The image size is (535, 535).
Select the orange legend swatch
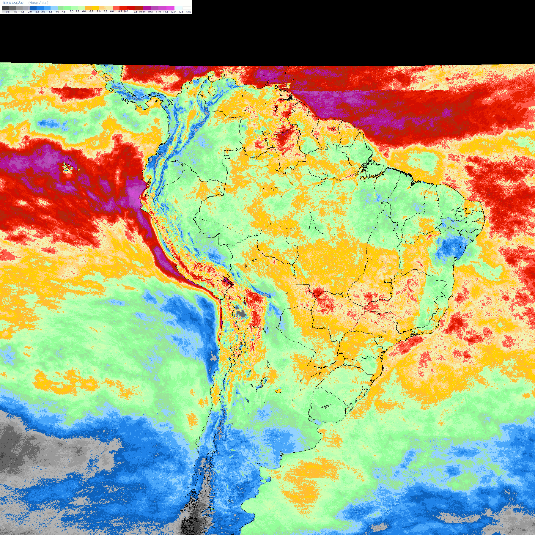88,8
